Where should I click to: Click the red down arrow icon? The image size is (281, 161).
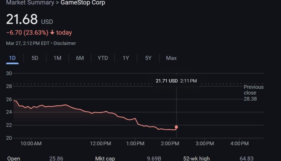pyautogui.click(x=52, y=33)
